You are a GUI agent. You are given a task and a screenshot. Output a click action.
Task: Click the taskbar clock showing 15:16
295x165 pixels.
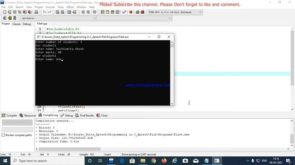[x=276, y=161]
